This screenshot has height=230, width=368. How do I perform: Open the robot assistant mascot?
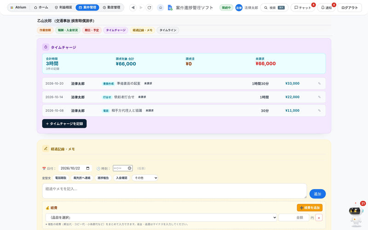tap(356, 215)
